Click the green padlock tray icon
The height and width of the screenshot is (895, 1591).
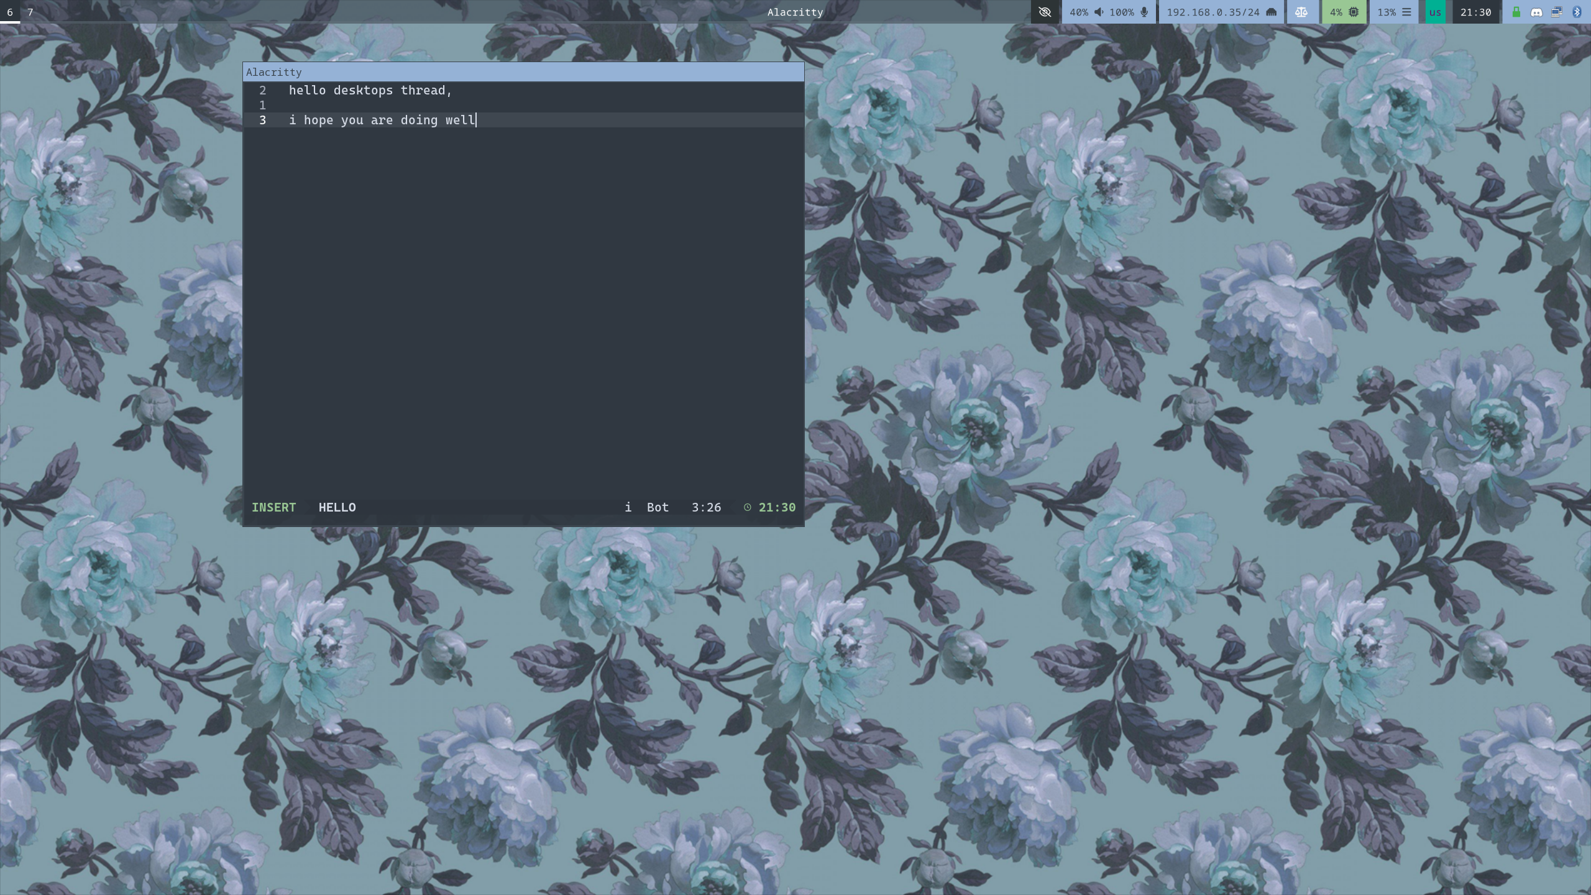[1516, 12]
